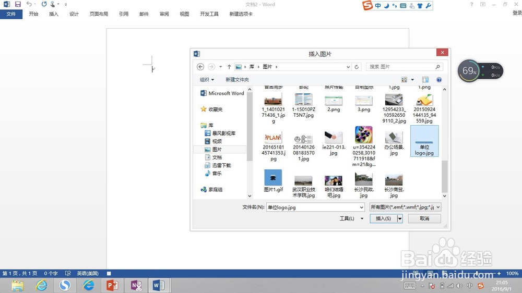Open the 文件 tab in Word
The width and height of the screenshot is (522, 293).
pos(11,14)
